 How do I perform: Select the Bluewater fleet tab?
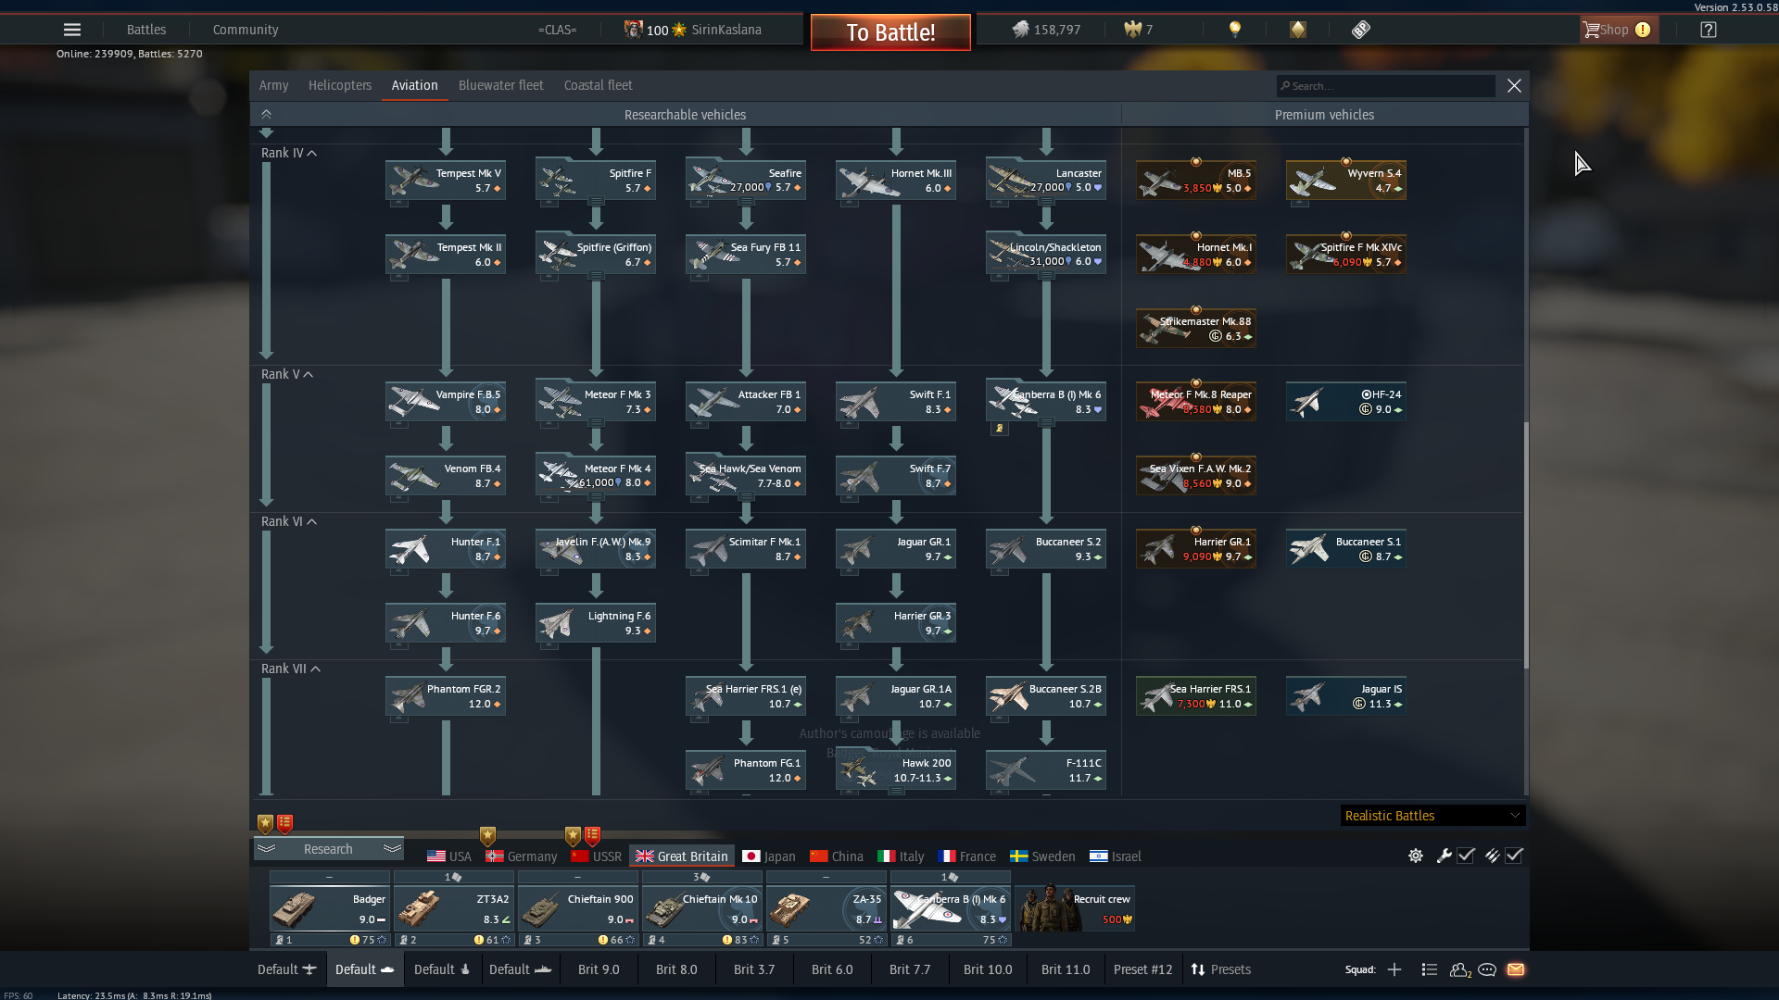click(500, 85)
